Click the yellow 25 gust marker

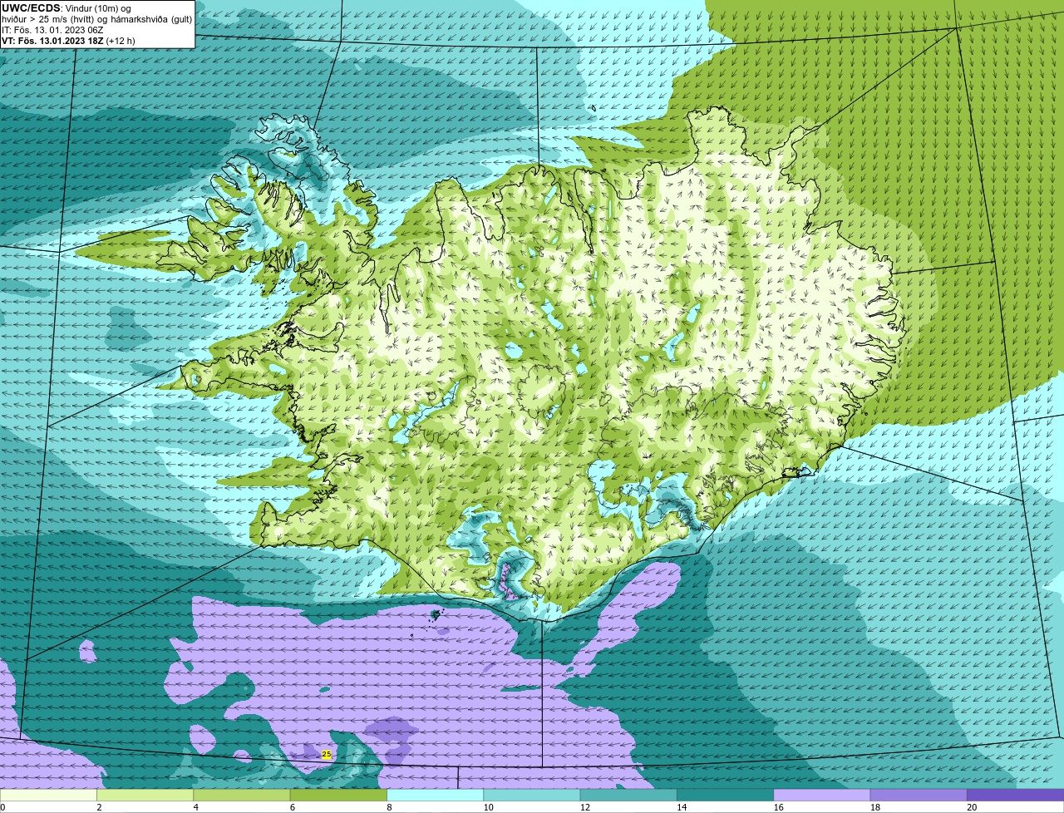(x=327, y=754)
